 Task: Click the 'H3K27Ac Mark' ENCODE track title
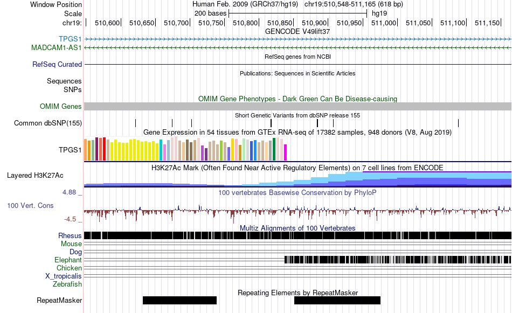click(297, 168)
